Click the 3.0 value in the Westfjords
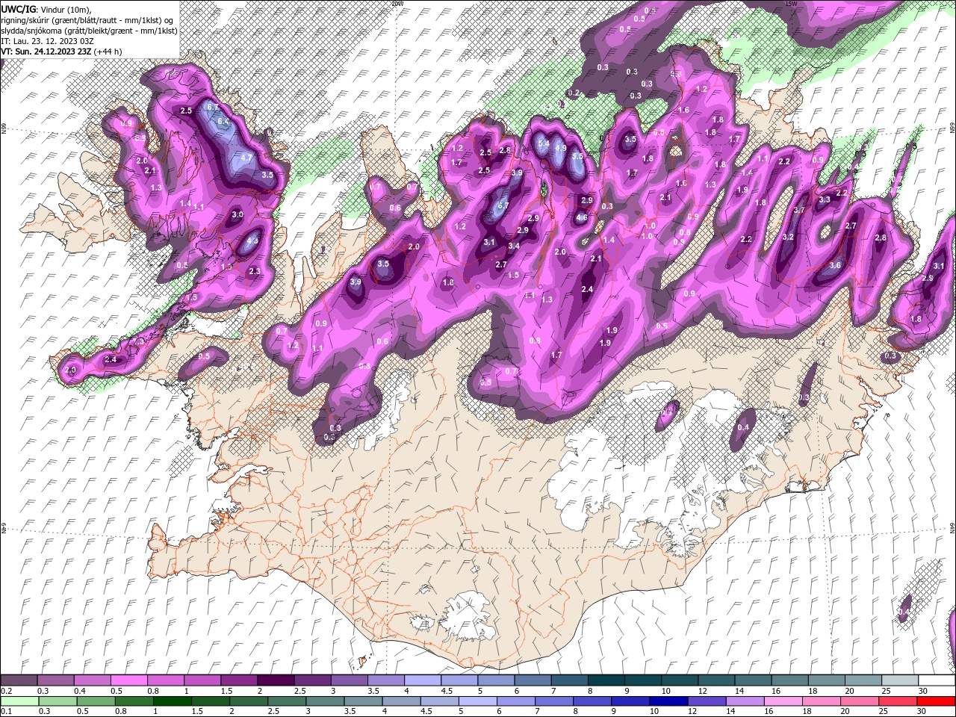The image size is (956, 717). pos(238,214)
